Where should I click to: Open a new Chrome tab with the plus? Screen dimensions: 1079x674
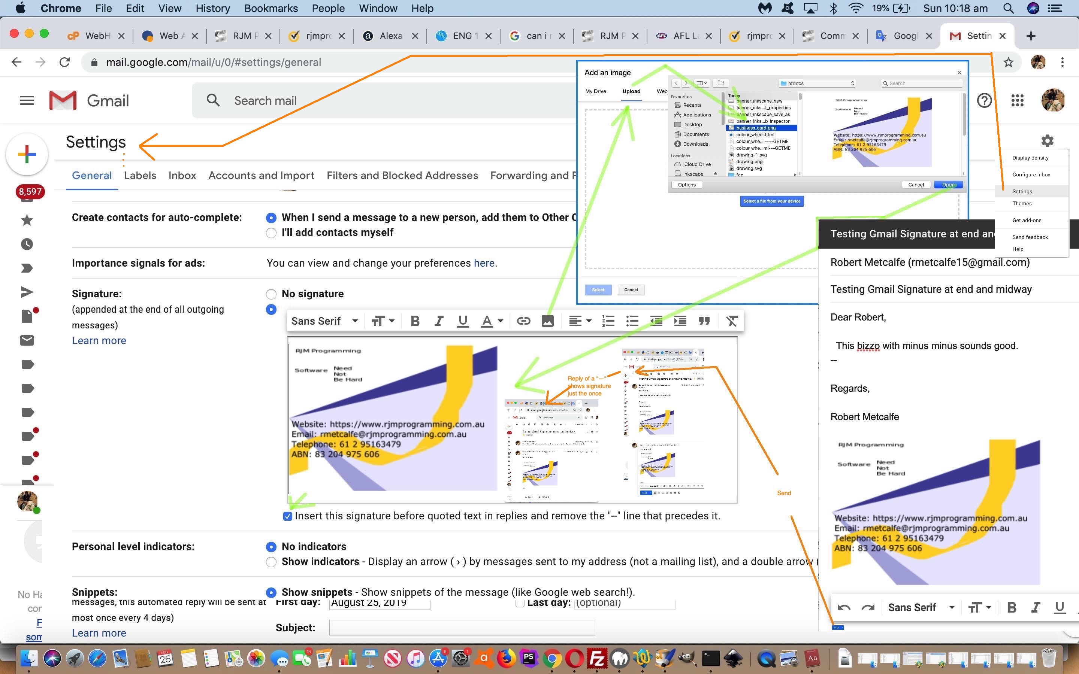[x=1030, y=36]
